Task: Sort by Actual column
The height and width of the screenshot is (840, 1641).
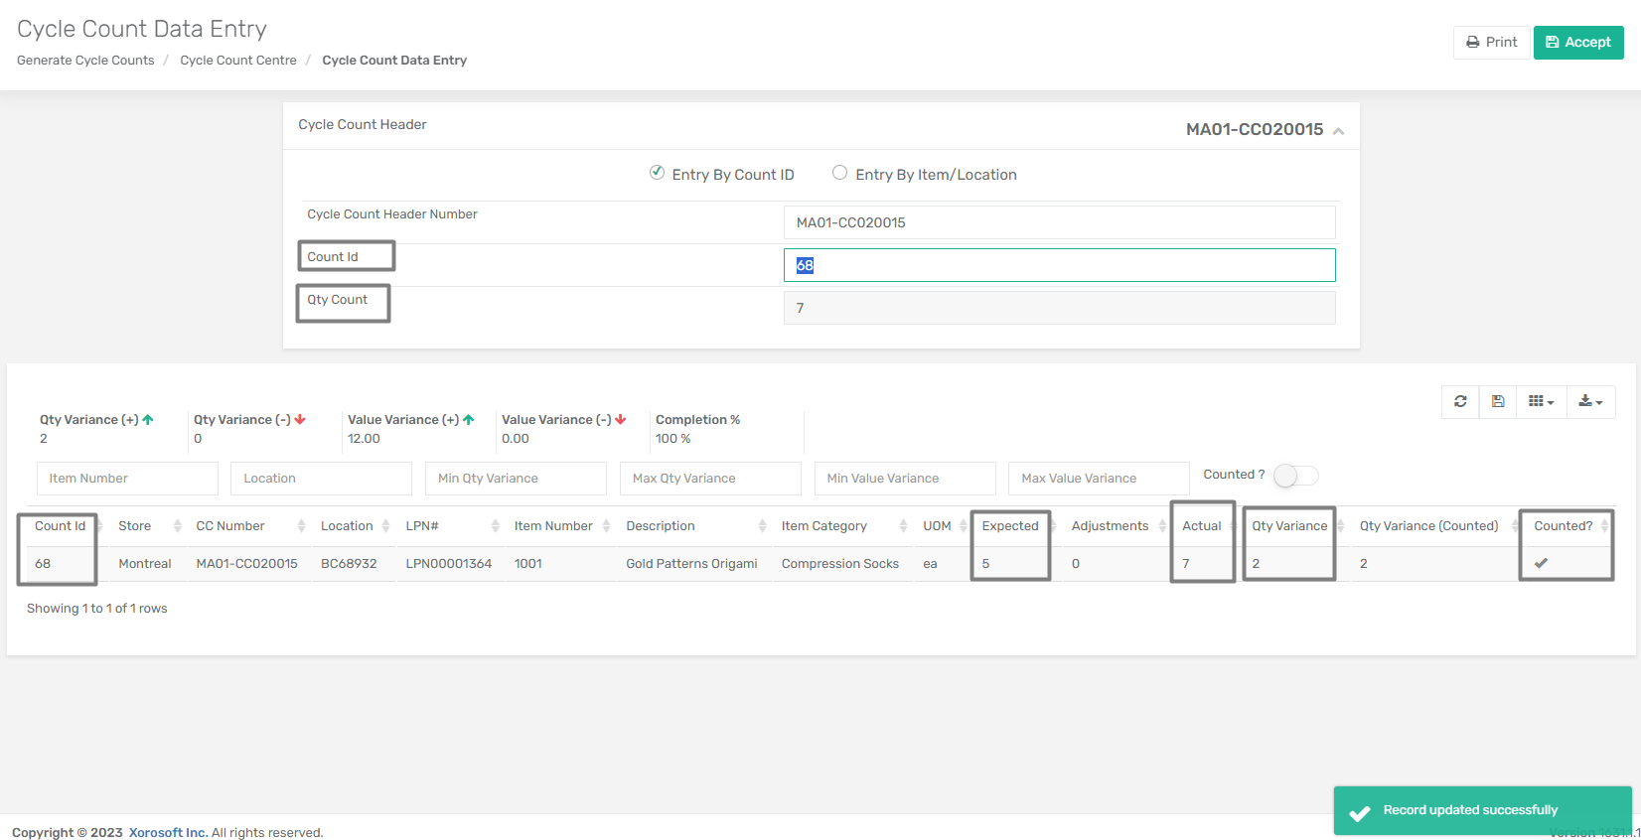Action: click(1208, 526)
